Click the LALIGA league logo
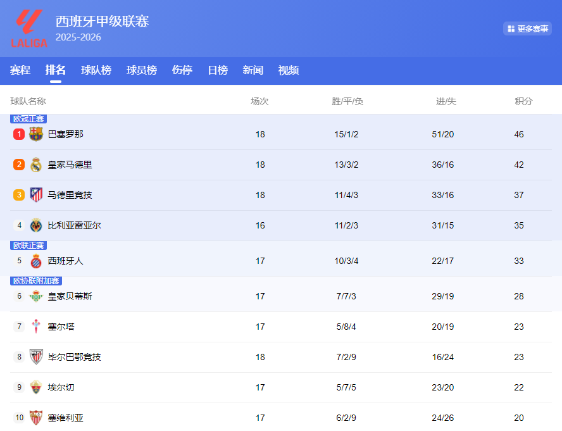 pyautogui.click(x=29, y=28)
